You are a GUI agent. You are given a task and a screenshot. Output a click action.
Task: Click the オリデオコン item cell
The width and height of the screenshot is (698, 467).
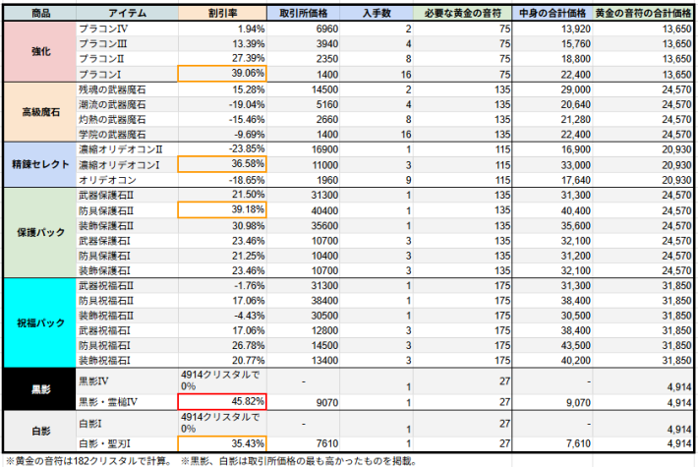(x=126, y=180)
